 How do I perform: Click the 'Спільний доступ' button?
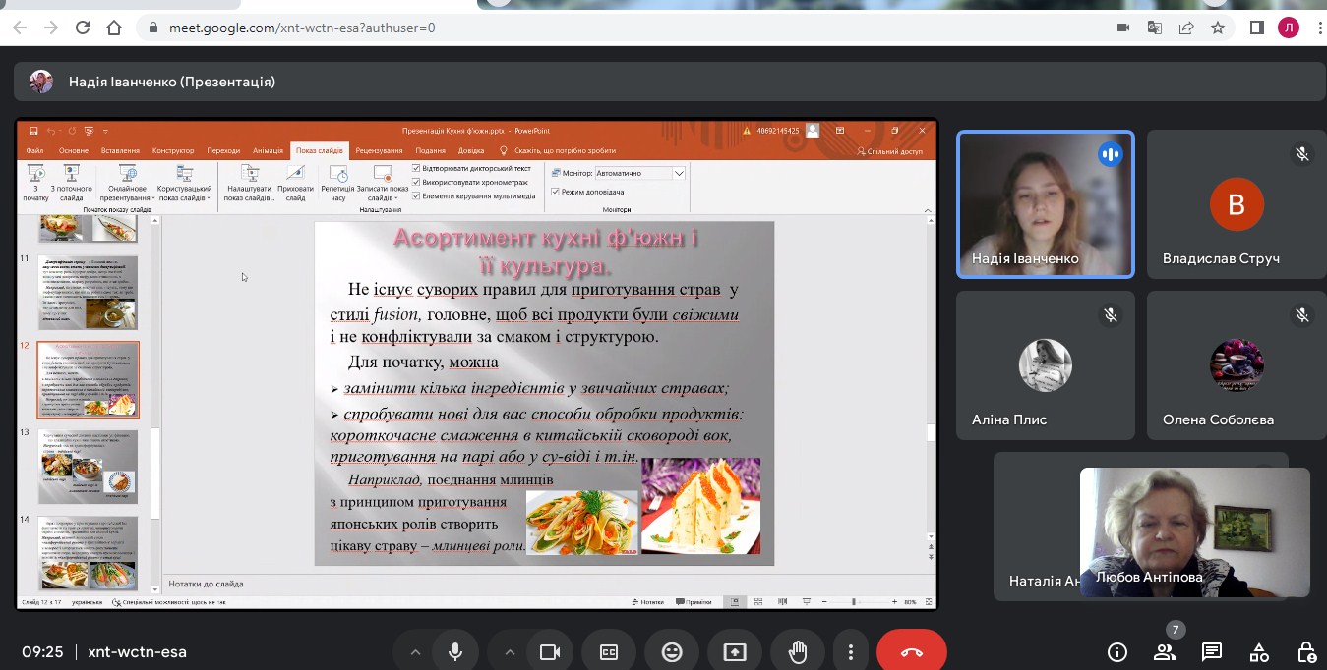(x=890, y=151)
